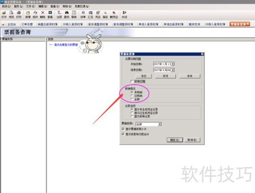The width and height of the screenshot is (255, 193).
Task: Click the 凭证 (voucher) toolbar icon
Action: (98, 13)
